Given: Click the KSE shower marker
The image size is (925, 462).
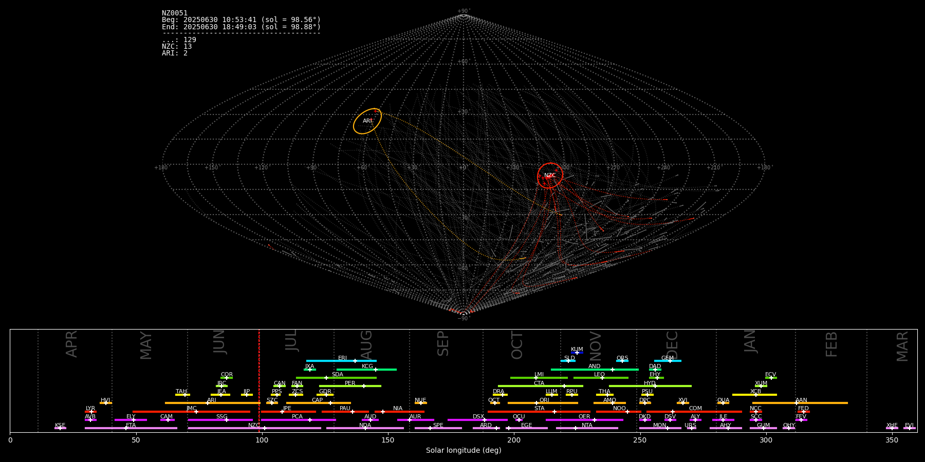Looking at the screenshot, I should pos(60,428).
